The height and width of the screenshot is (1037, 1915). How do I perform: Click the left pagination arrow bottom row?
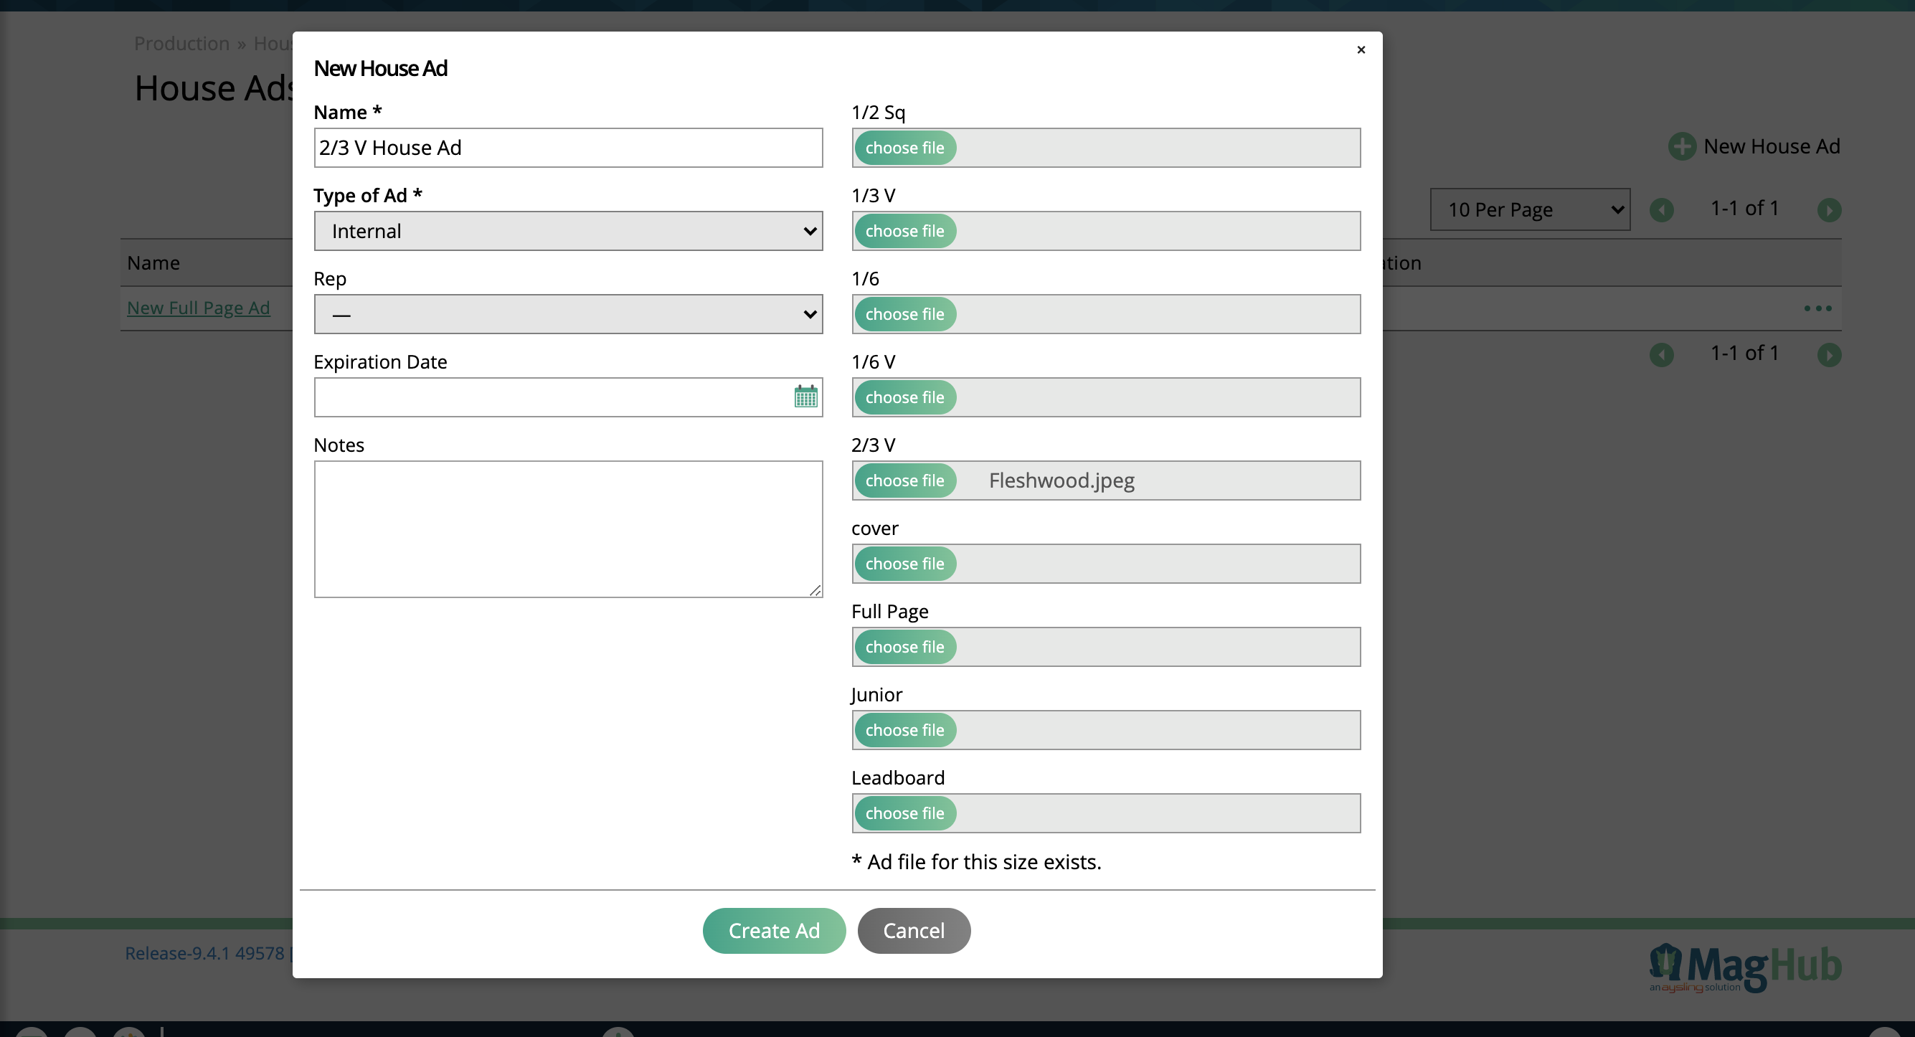pos(1663,355)
